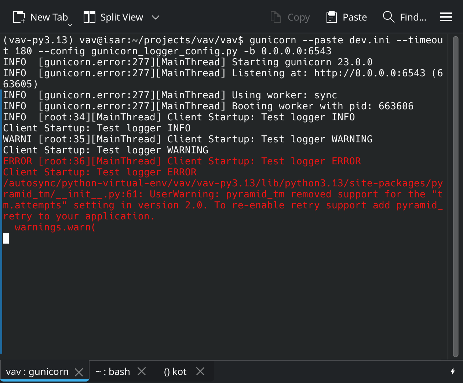
Task: Click the http://0.0.0.0:6543 URL in output
Action: [x=369, y=73]
